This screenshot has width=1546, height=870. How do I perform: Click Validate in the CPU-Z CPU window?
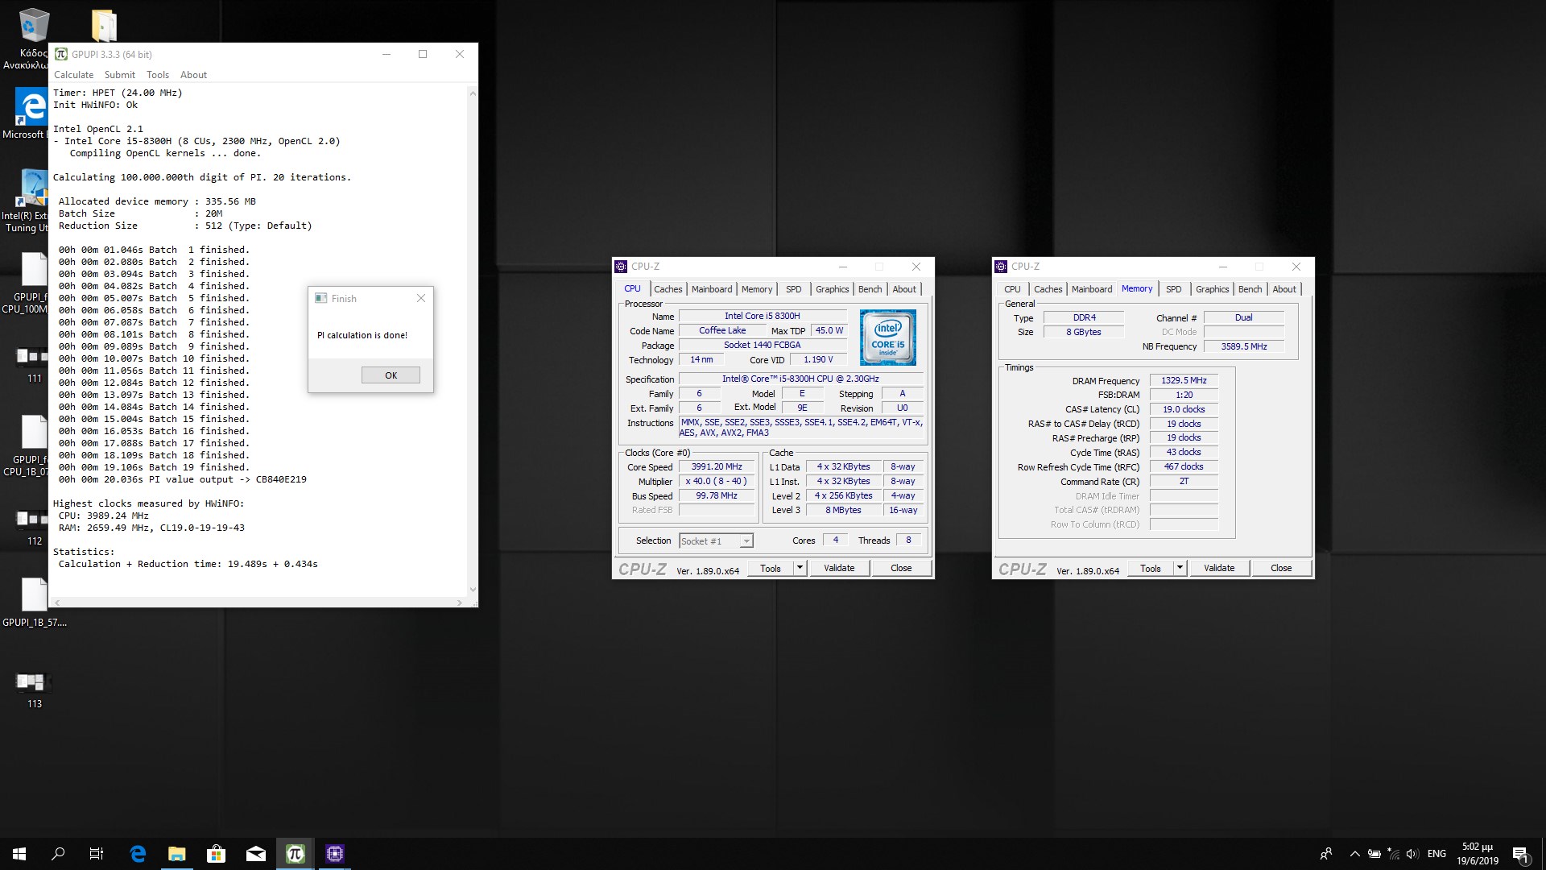pyautogui.click(x=839, y=568)
